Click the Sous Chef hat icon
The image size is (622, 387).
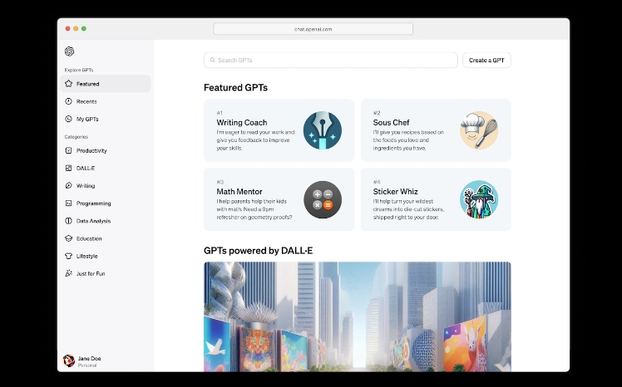[479, 130]
